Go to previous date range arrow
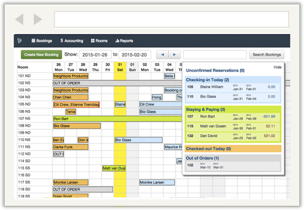 point(162,55)
